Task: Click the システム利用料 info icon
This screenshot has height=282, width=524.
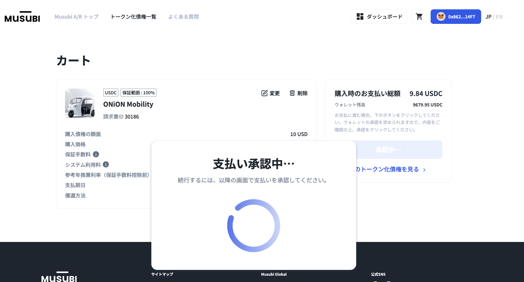Action: pyautogui.click(x=106, y=164)
